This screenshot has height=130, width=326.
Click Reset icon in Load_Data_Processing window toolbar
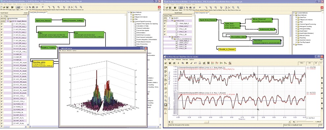tap(37, 7)
